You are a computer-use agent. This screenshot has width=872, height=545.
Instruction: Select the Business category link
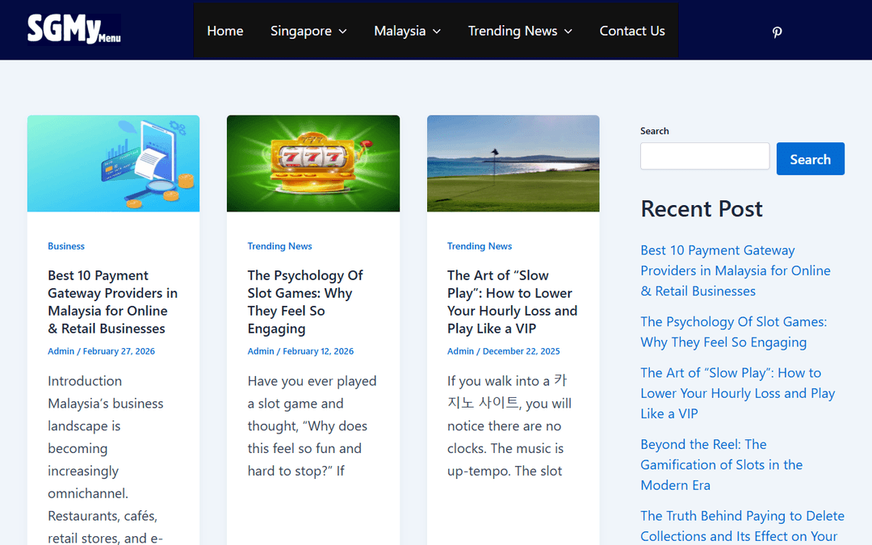point(66,245)
